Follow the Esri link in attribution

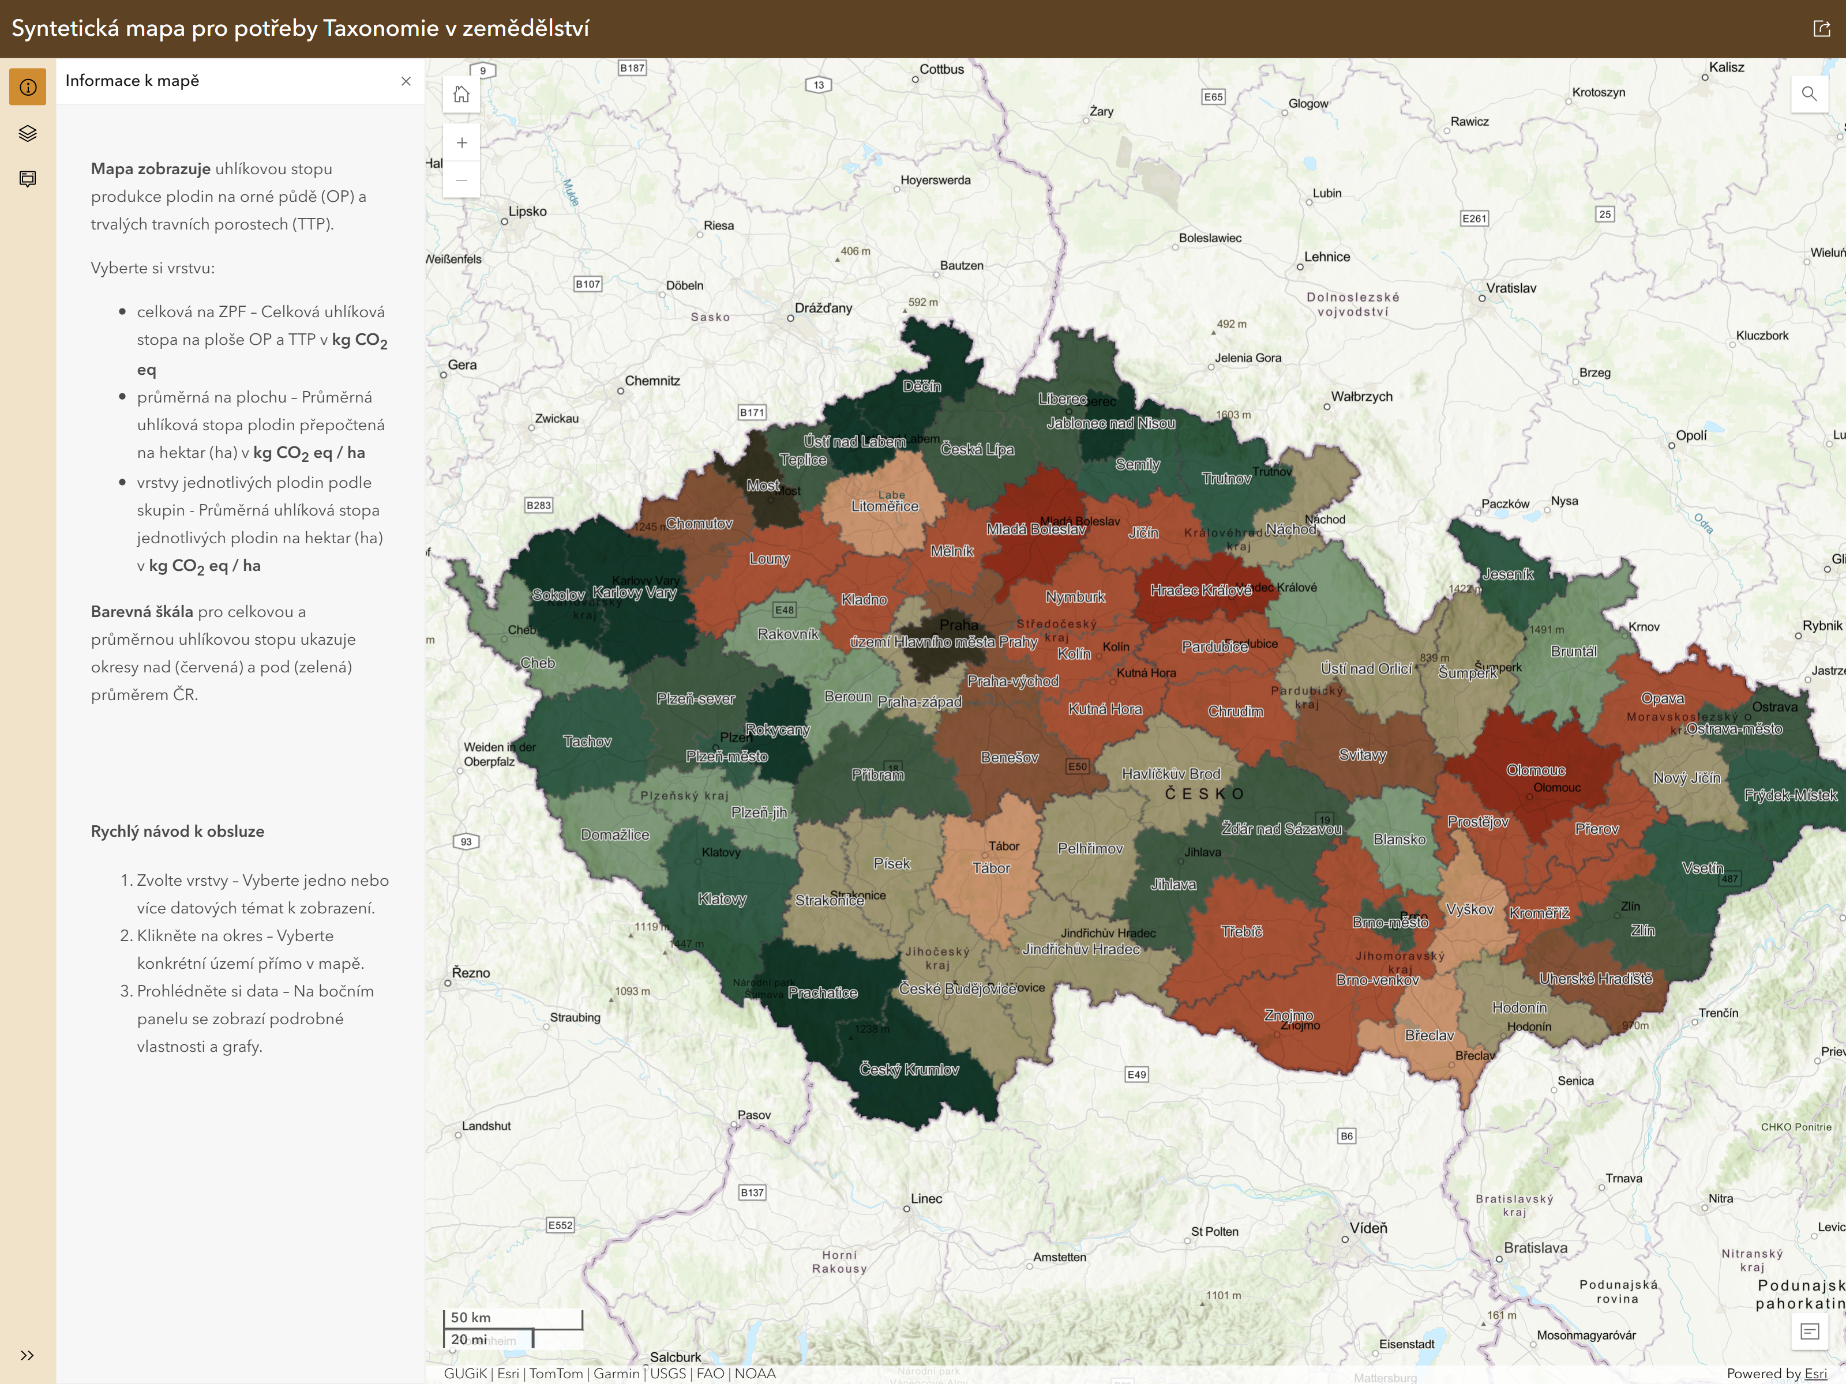pos(1816,1373)
